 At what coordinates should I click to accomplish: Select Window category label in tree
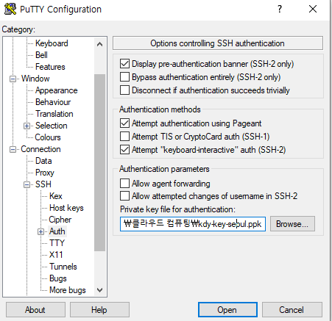35,79
